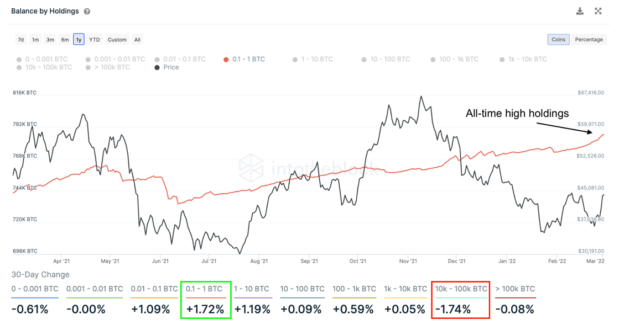Screen dimensions: 619x325
Task: Click the download chart icon
Action: point(580,11)
